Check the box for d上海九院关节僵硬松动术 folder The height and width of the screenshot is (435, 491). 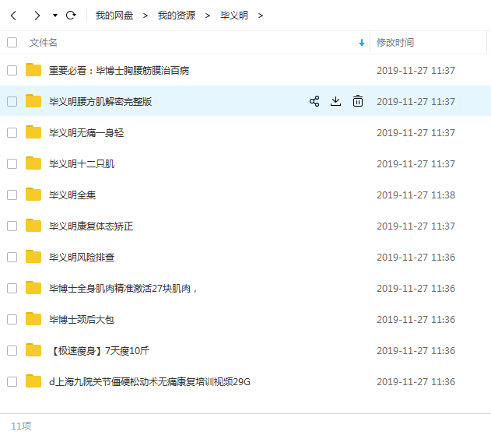coord(12,381)
